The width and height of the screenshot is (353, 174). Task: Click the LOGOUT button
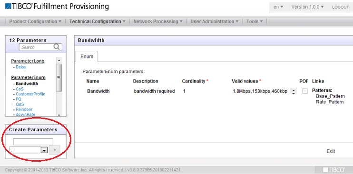pos(341,7)
